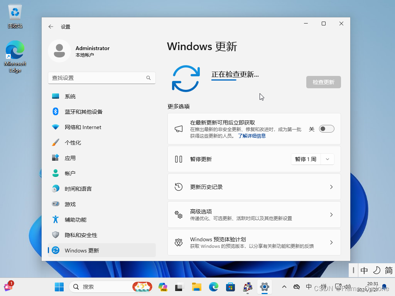This screenshot has height=296, width=395.
Task: Open 更新历史记录 chevron
Action: (x=331, y=187)
